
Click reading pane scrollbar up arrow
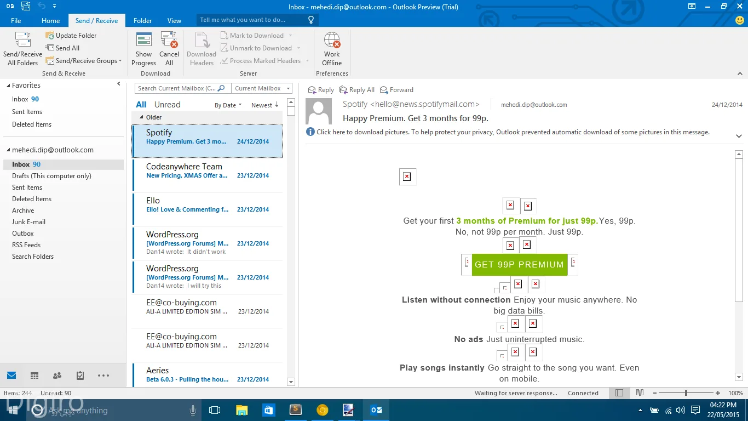click(x=739, y=155)
